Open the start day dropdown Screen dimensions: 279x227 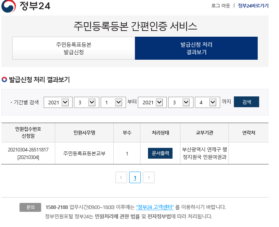pyautogui.click(x=113, y=102)
